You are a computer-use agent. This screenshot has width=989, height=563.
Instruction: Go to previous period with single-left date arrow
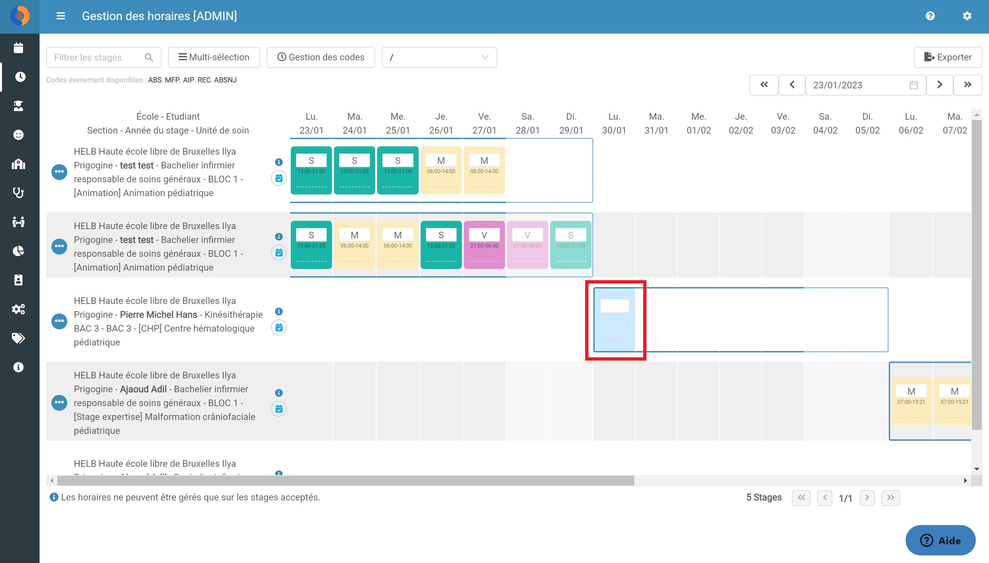click(792, 85)
